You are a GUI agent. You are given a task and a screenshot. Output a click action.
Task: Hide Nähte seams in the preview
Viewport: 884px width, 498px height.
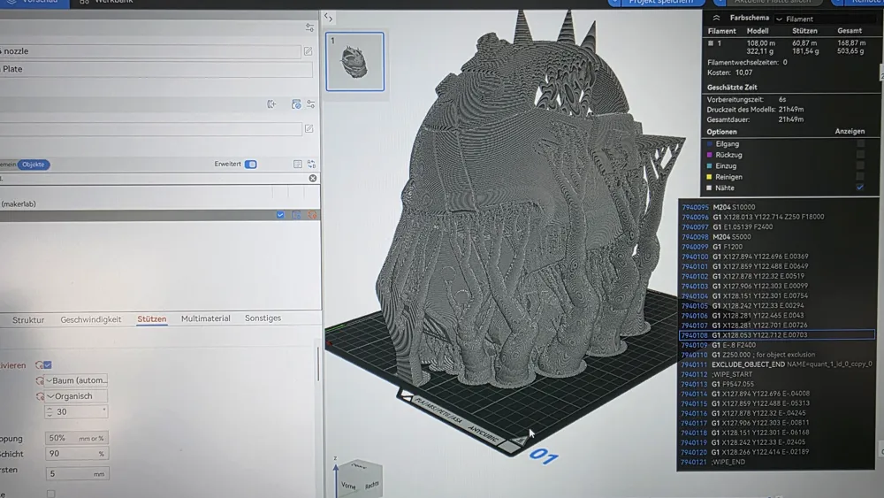click(860, 188)
